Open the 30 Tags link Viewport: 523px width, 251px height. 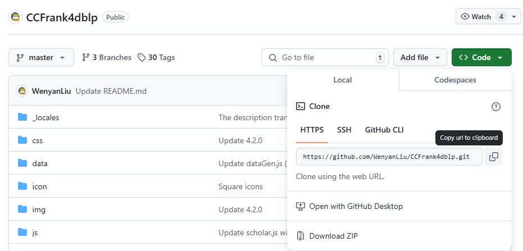[156, 57]
